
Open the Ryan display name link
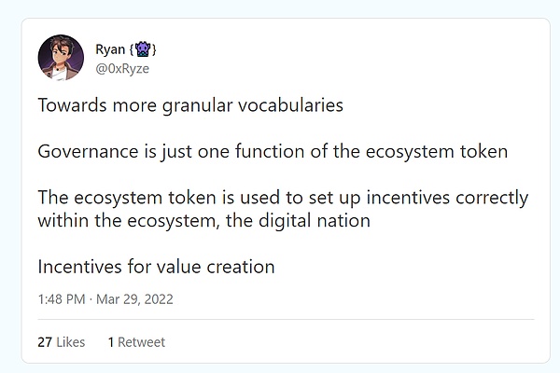pyautogui.click(x=109, y=48)
